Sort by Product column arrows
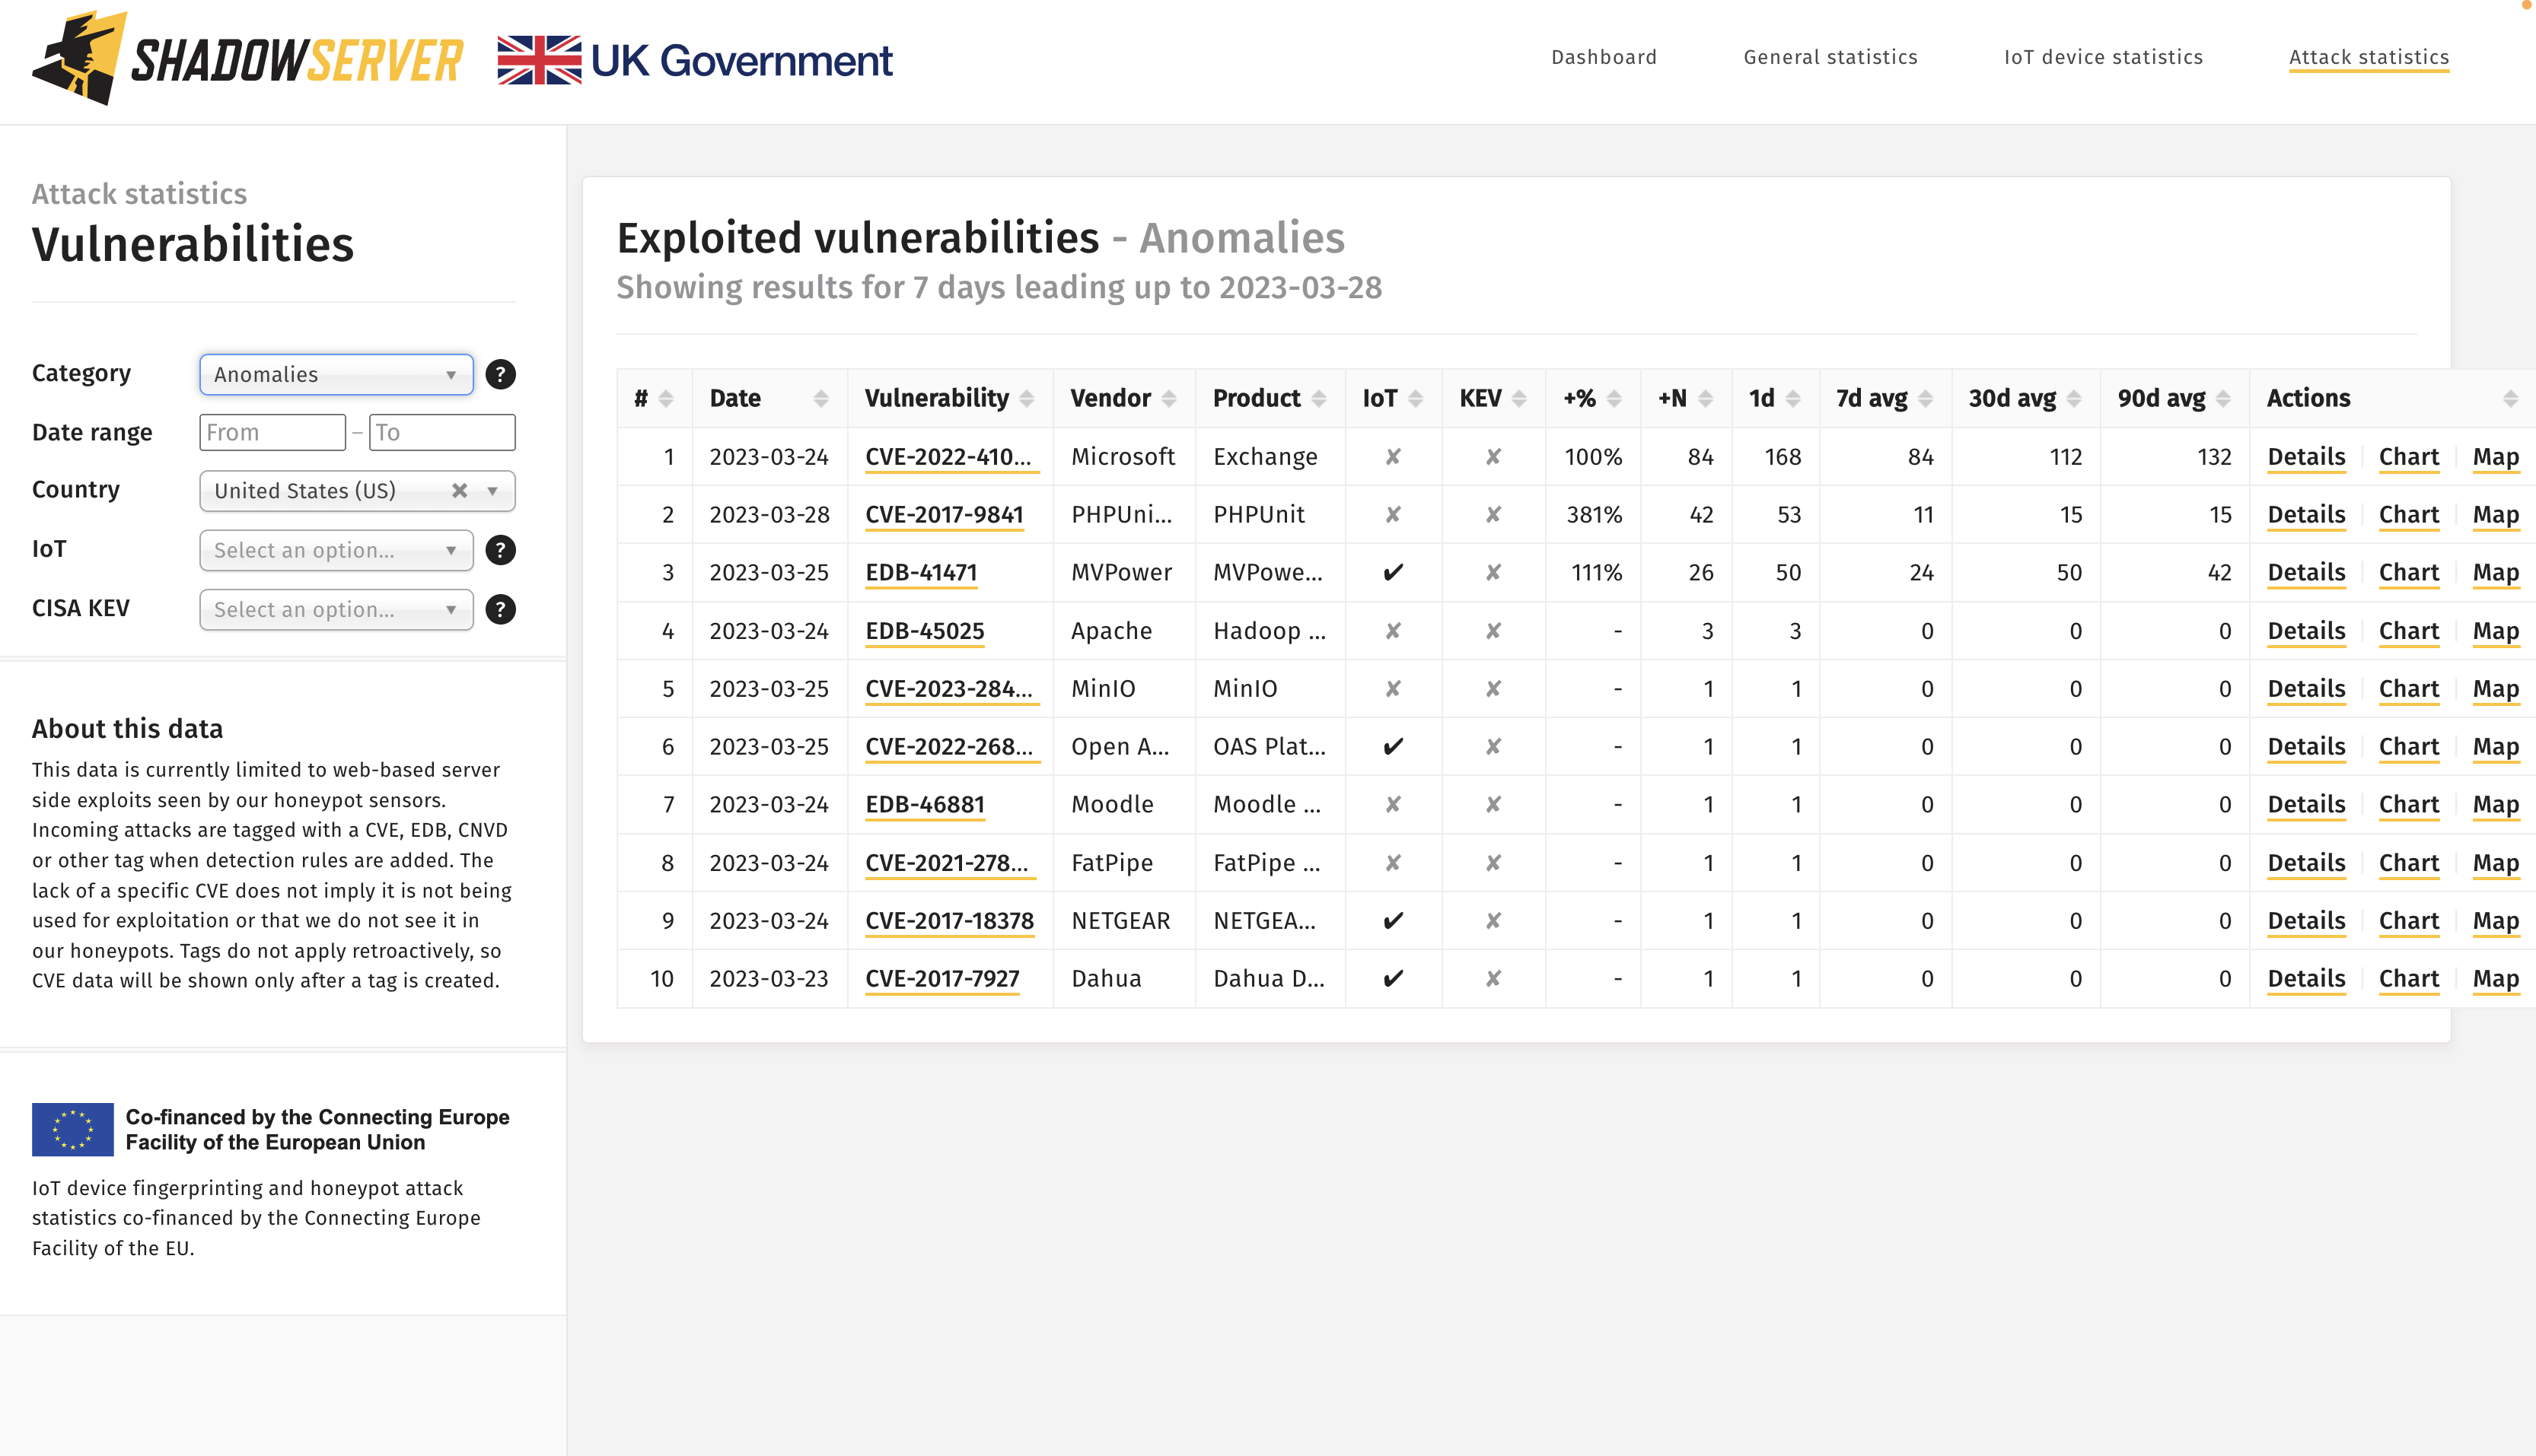The height and width of the screenshot is (1456, 2536). [1318, 398]
